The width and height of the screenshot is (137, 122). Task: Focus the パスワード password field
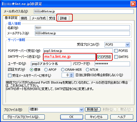(112, 64)
